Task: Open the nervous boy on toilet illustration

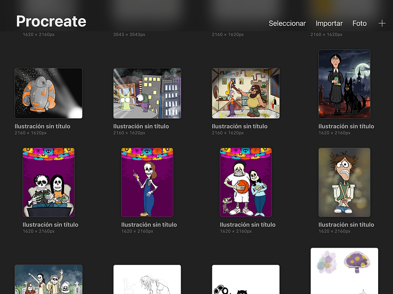Action: (x=344, y=182)
